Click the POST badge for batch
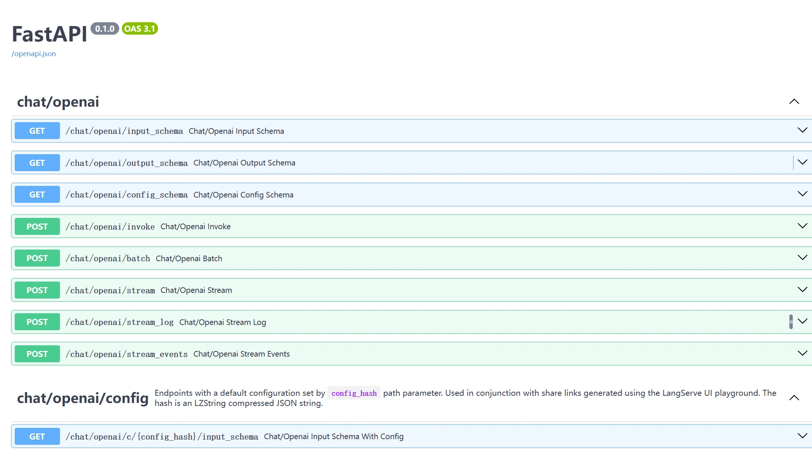This screenshot has height=455, width=812. pyautogui.click(x=37, y=258)
